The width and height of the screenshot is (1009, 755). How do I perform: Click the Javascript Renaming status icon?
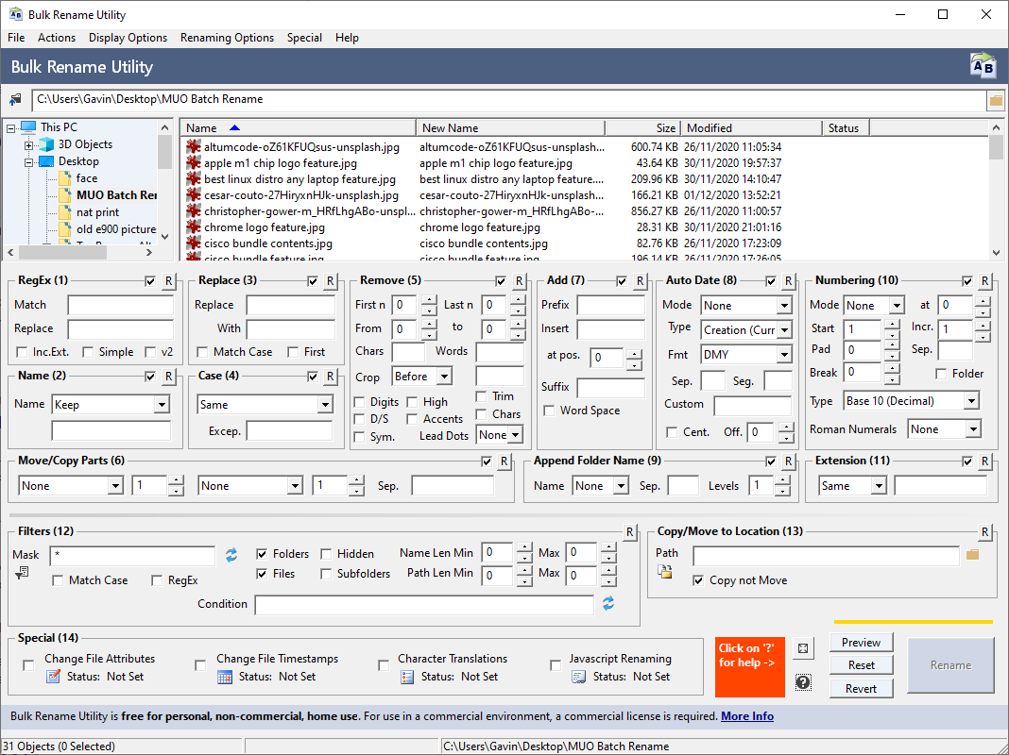pyautogui.click(x=578, y=677)
